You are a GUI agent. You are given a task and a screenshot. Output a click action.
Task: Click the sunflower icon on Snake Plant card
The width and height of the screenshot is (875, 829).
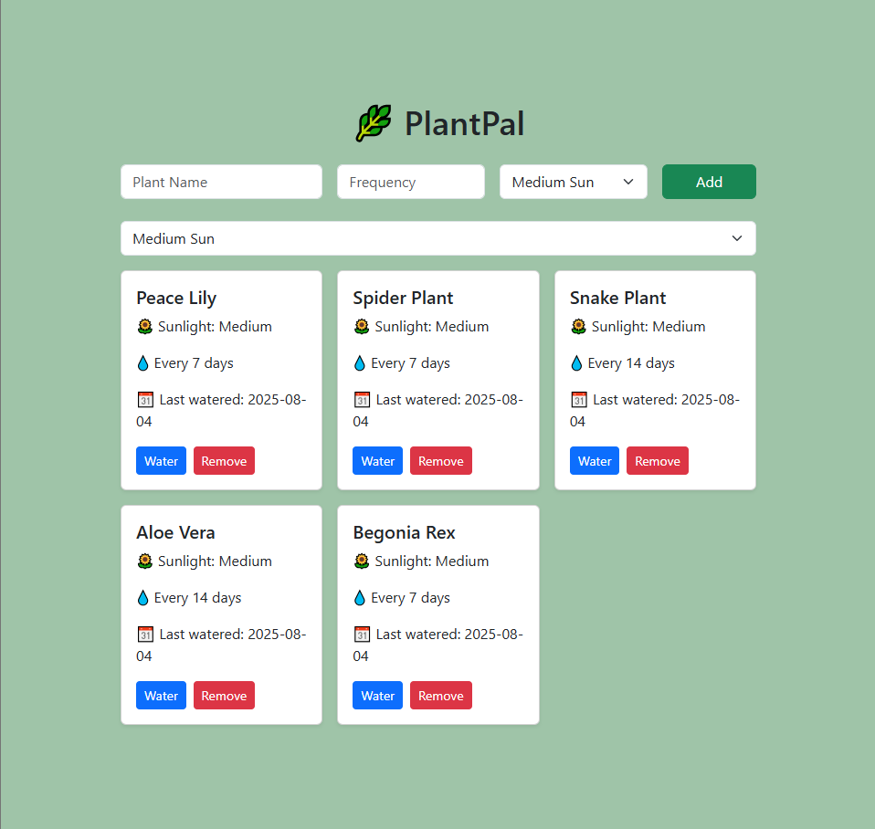(x=578, y=327)
